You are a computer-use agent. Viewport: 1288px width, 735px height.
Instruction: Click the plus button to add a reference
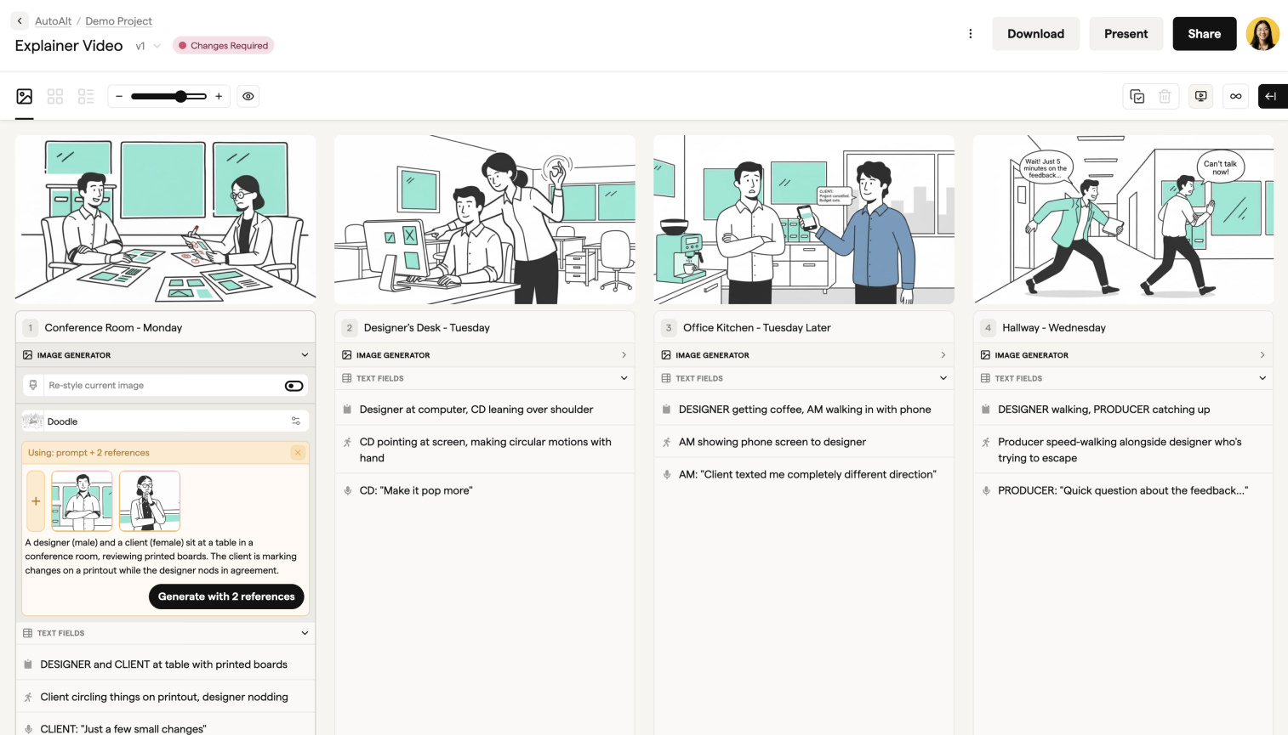click(35, 500)
